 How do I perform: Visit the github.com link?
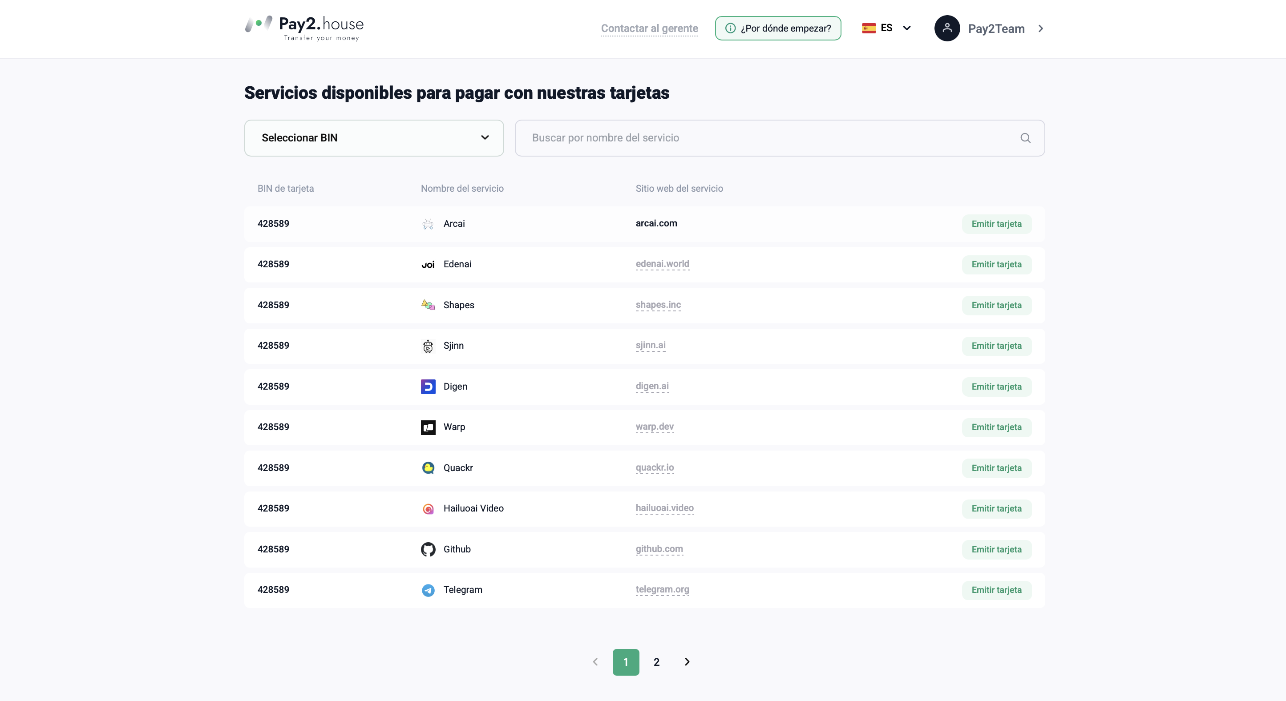pyautogui.click(x=659, y=549)
